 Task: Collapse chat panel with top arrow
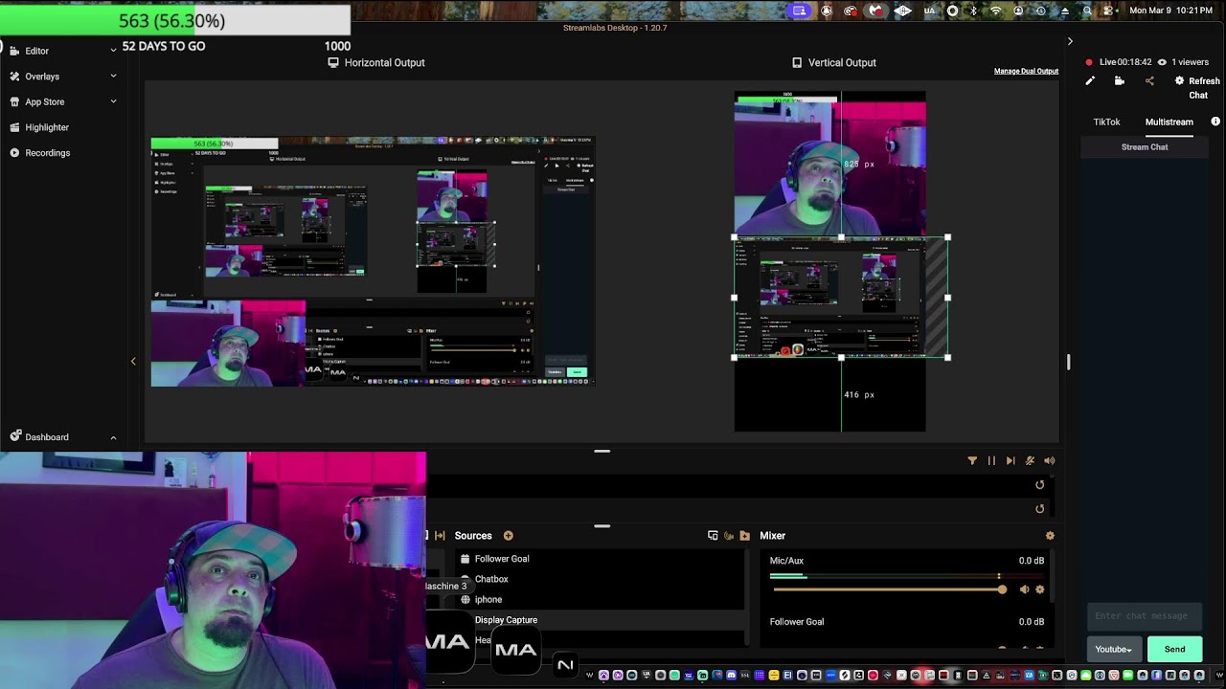tap(1070, 41)
